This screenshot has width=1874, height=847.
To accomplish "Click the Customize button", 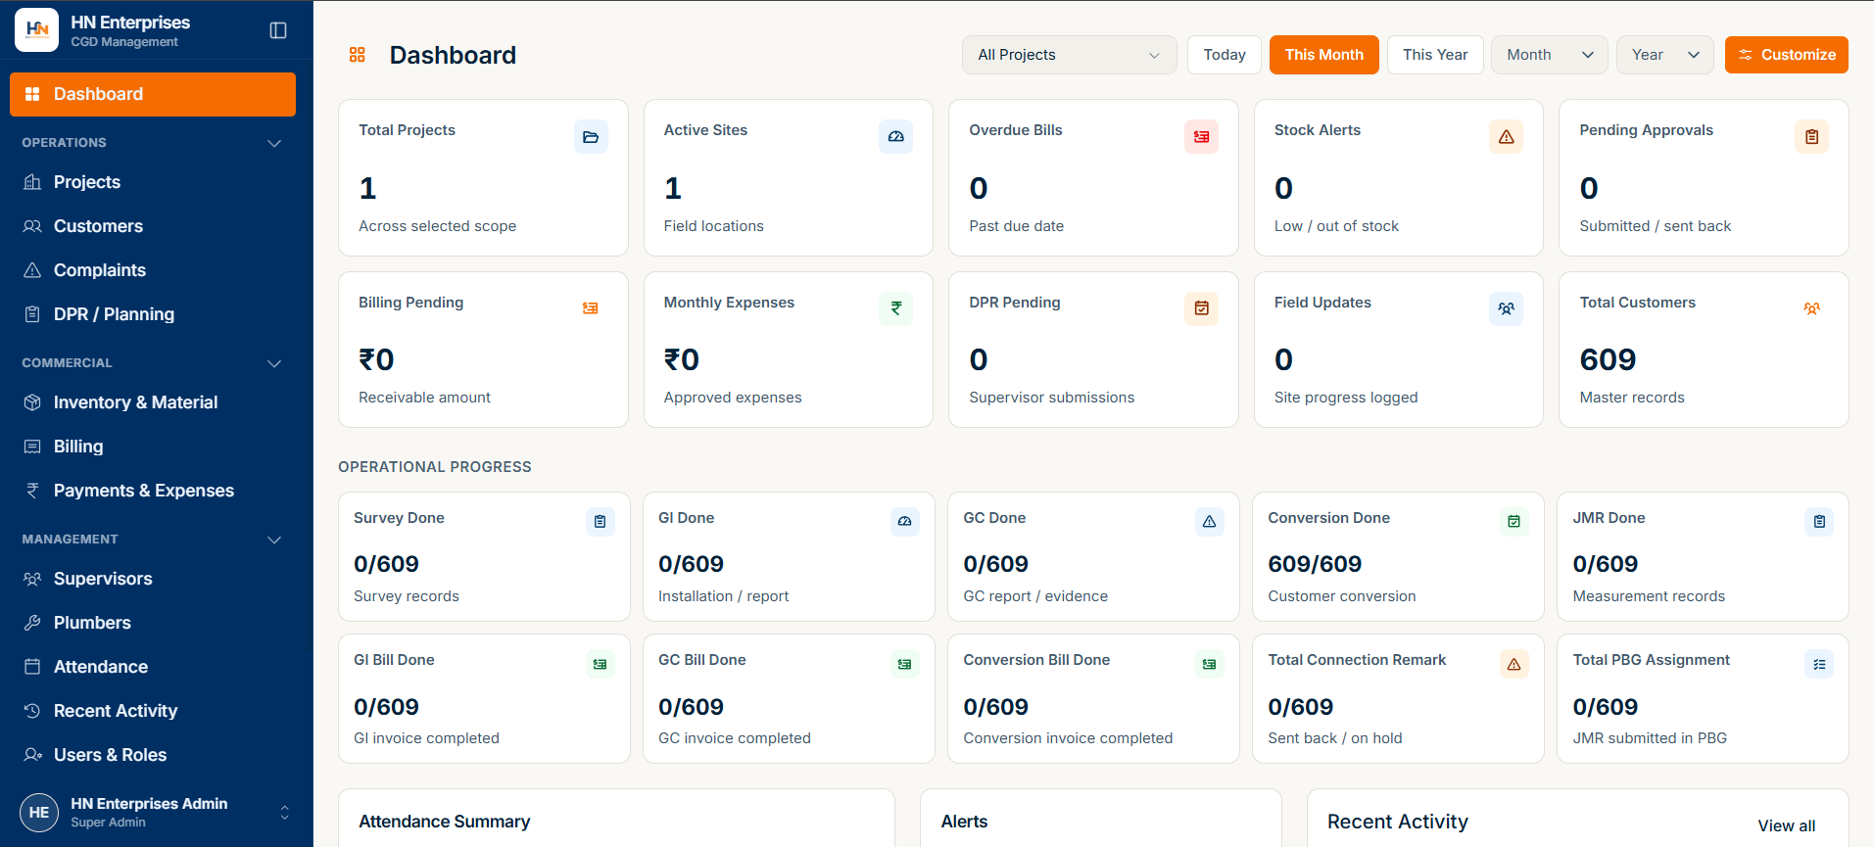I will point(1787,55).
